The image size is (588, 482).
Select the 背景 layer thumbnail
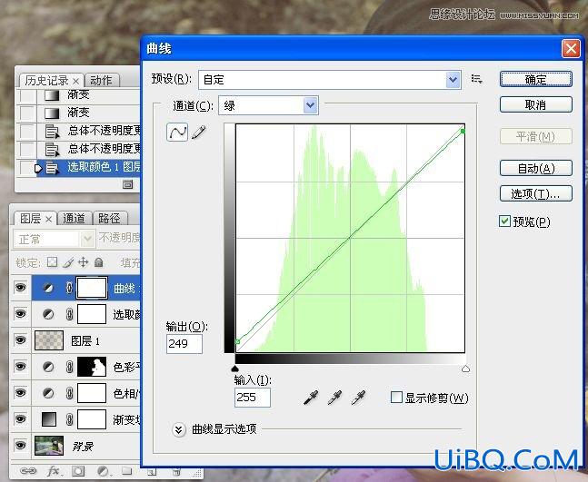coord(49,446)
